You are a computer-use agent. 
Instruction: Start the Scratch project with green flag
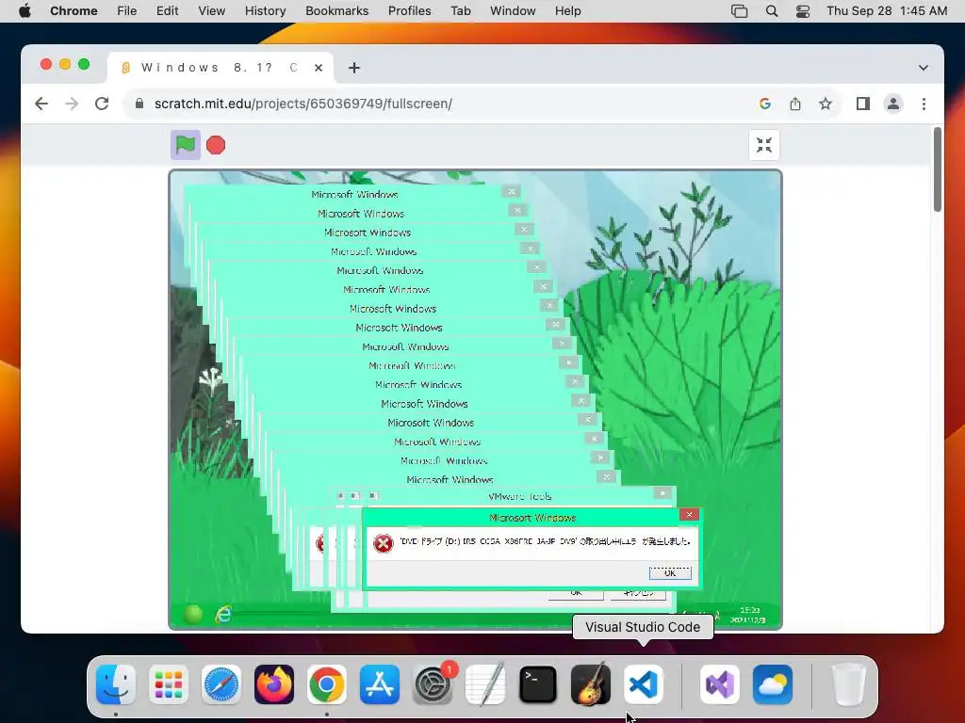point(186,145)
